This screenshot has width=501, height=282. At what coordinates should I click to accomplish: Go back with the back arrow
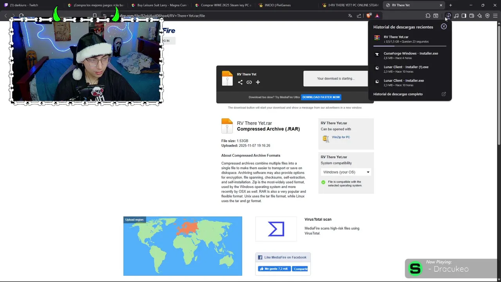(5, 16)
